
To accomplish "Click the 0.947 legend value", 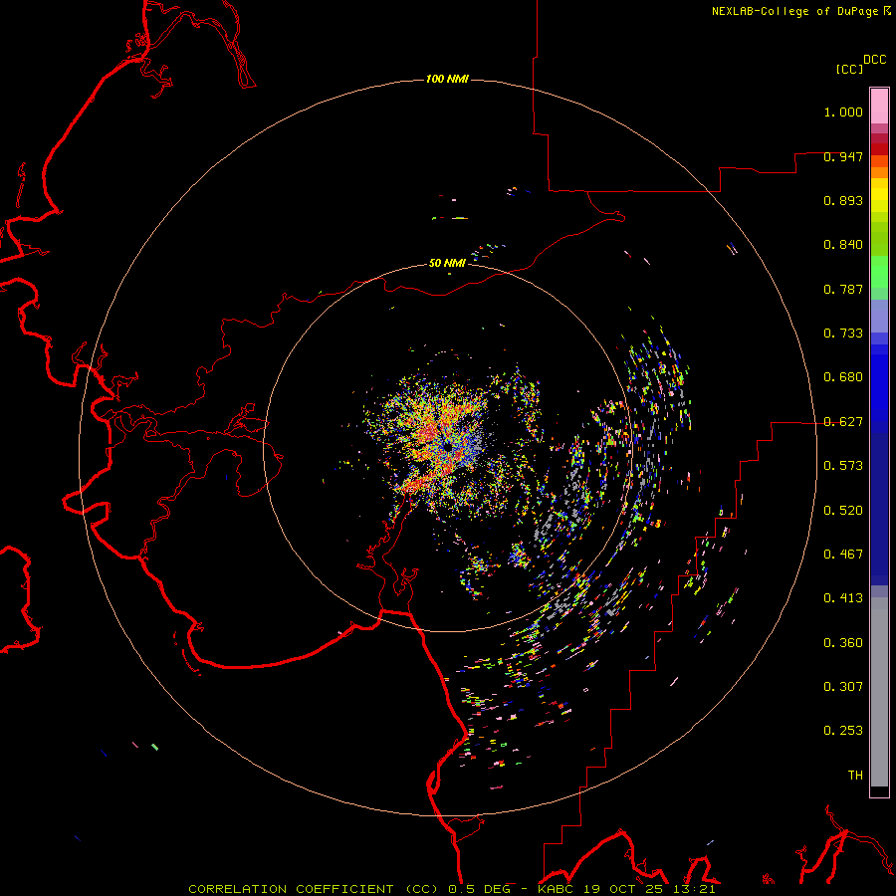I will click(843, 156).
